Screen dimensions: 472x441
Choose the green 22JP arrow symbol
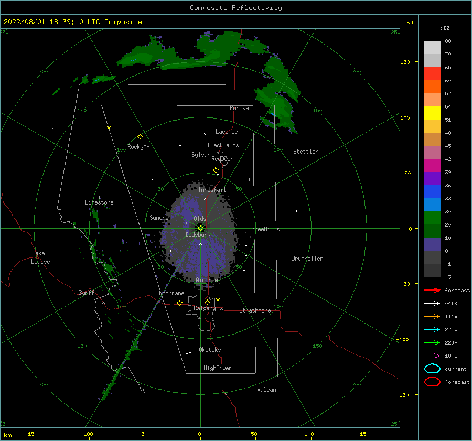(432, 342)
